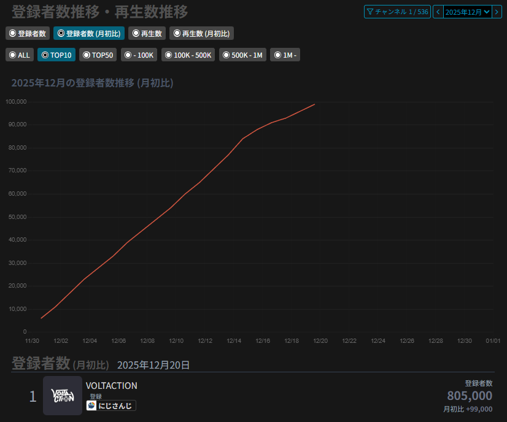
Task: Choose the TOP10 channel filter
Action: [x=56, y=55]
